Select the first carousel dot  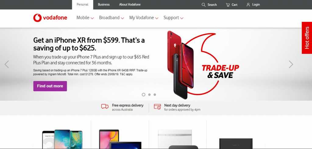point(144,95)
